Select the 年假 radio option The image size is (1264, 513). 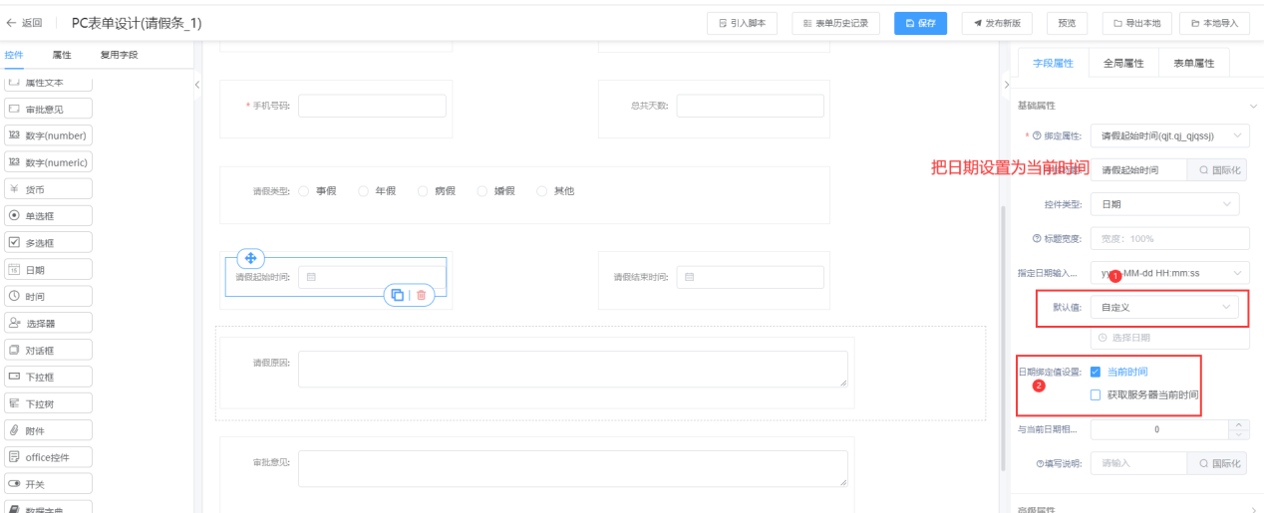(364, 190)
